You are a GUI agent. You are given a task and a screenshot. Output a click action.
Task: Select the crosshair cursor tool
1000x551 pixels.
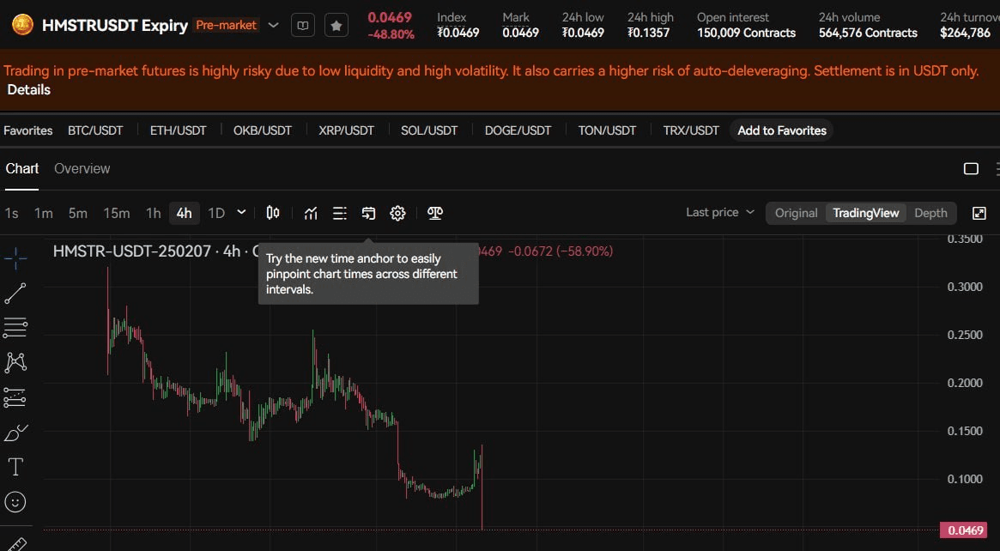[15, 257]
